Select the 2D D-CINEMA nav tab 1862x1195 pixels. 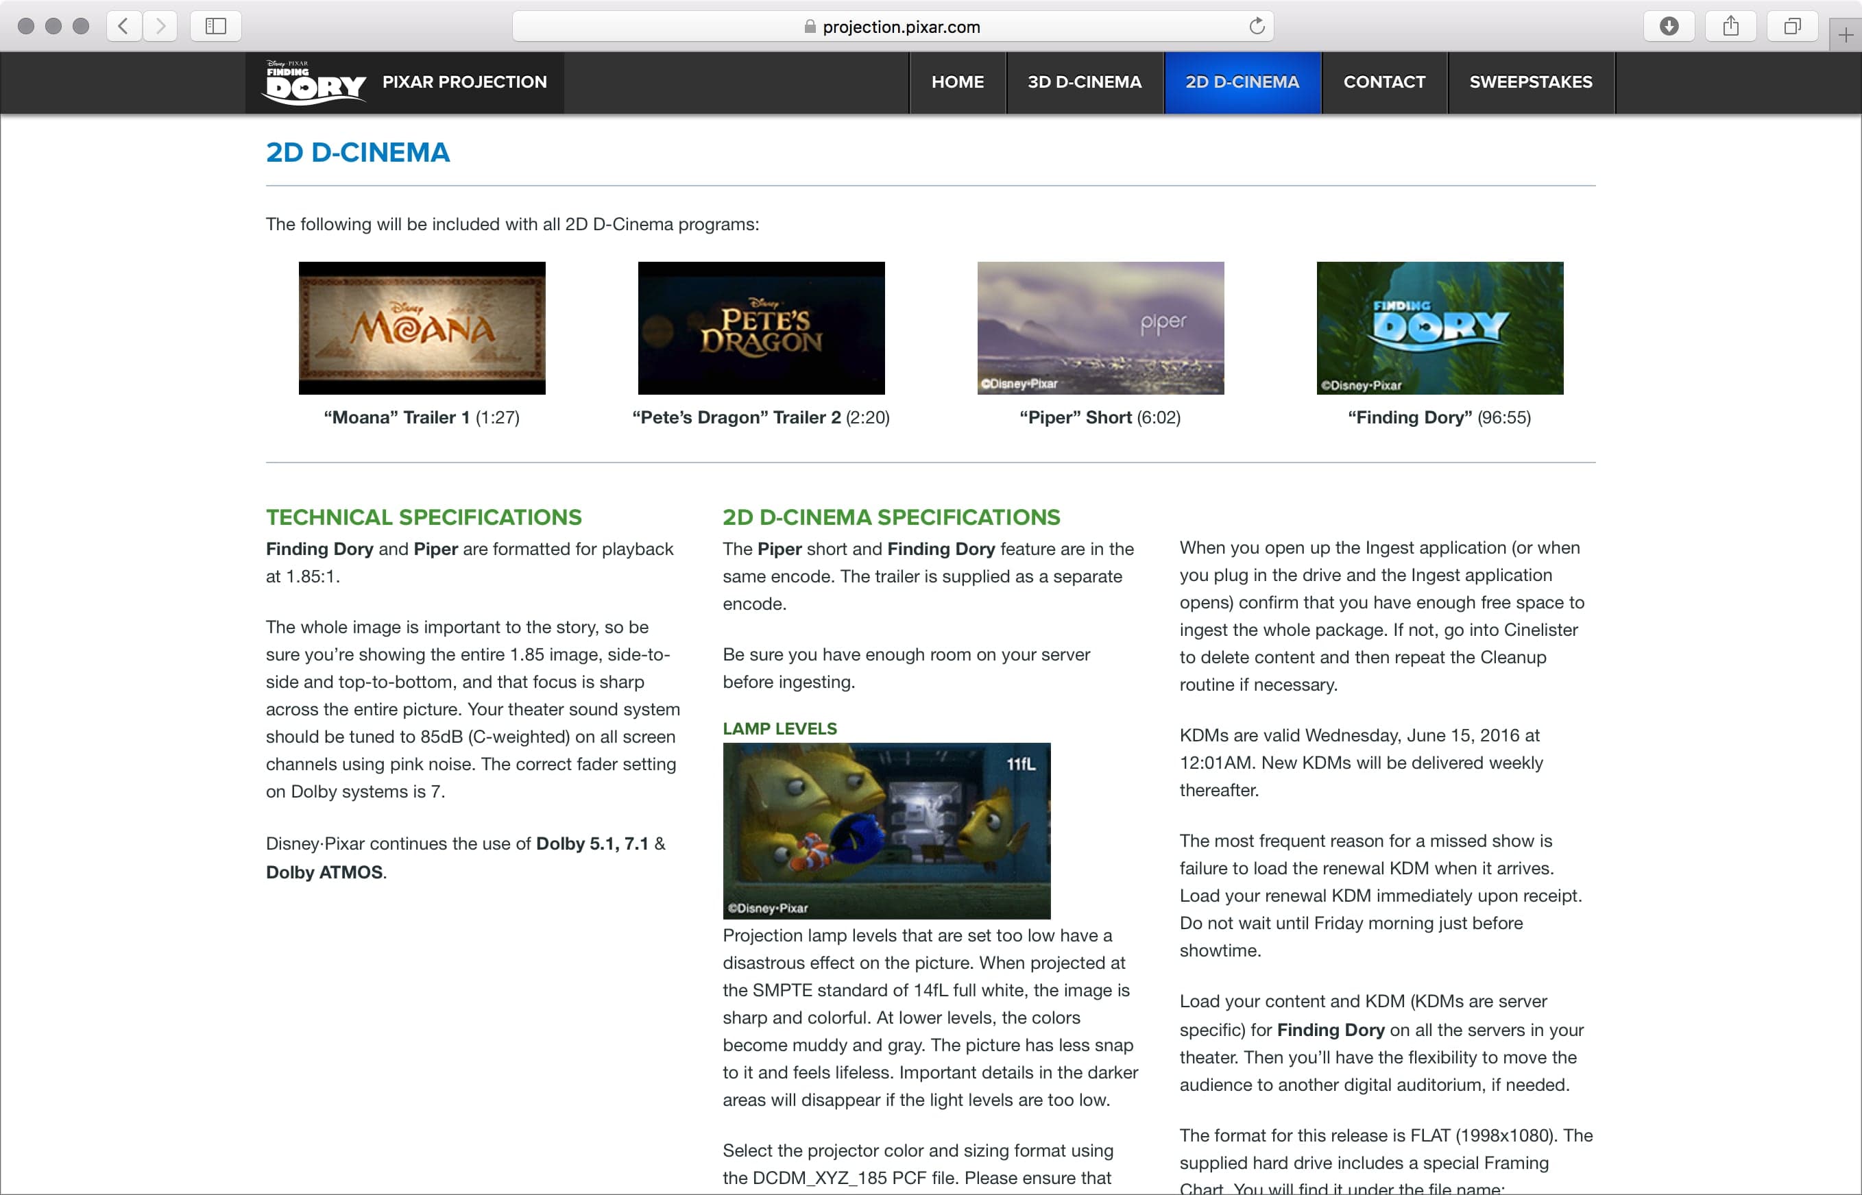(1243, 82)
